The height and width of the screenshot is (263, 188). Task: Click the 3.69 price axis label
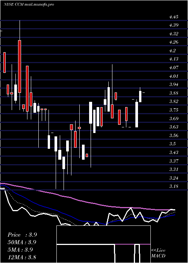[174, 118]
